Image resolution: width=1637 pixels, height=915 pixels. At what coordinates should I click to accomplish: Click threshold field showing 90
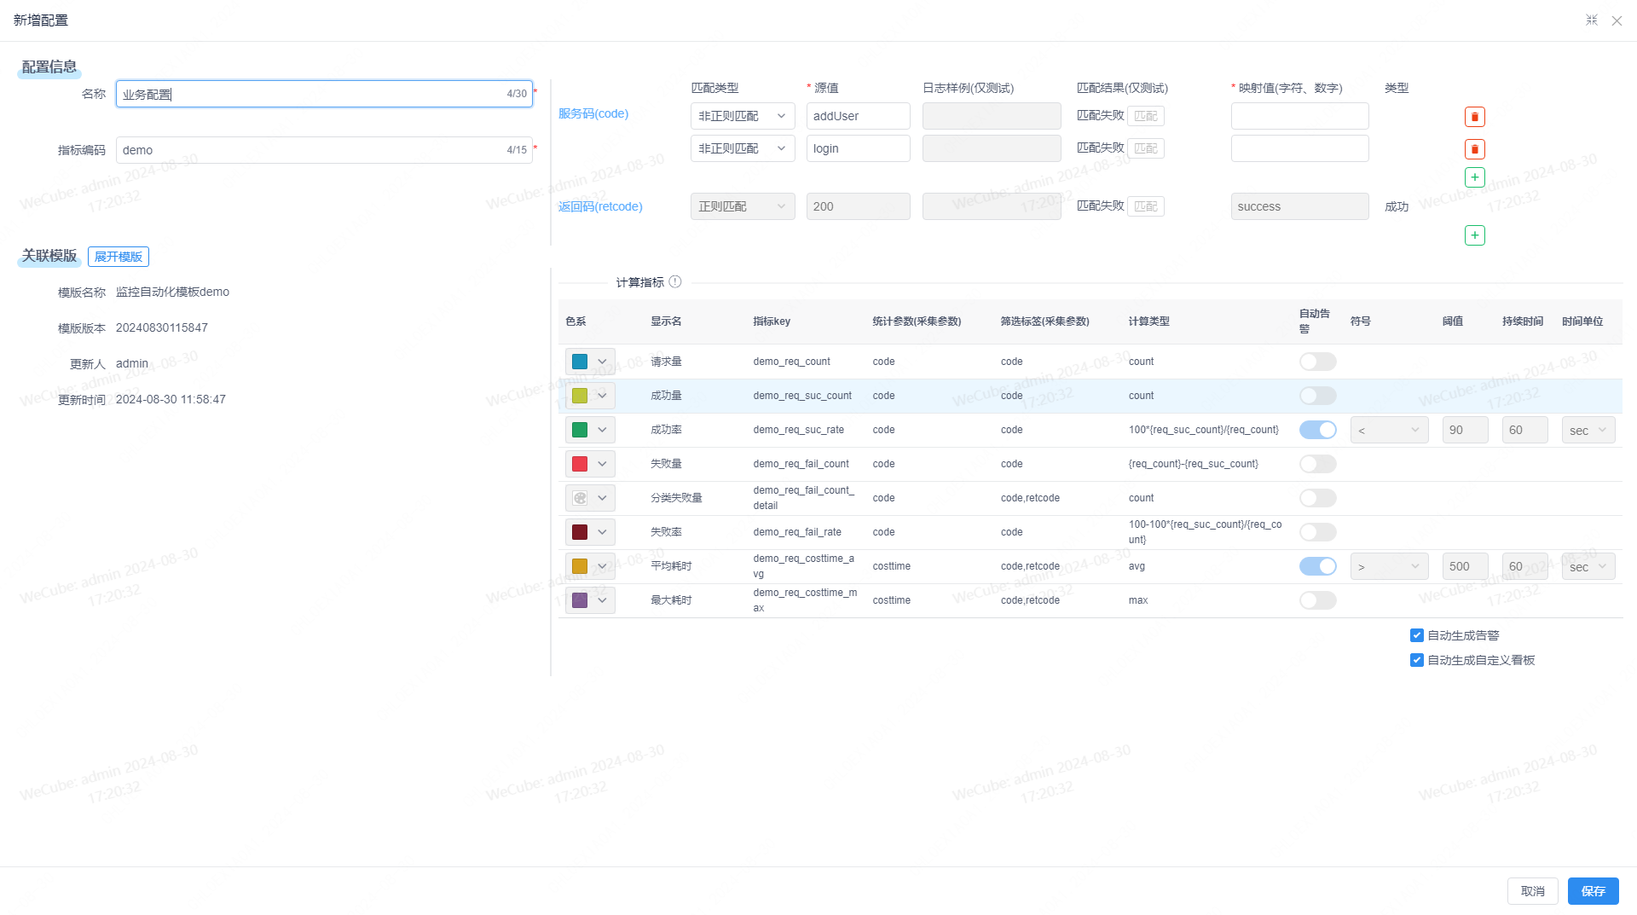point(1465,430)
